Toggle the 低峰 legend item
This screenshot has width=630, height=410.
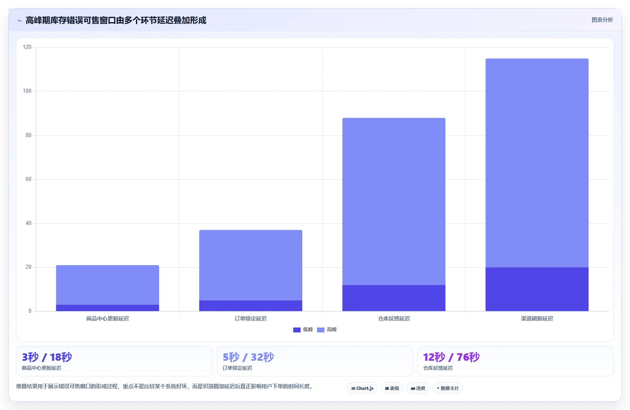point(303,330)
